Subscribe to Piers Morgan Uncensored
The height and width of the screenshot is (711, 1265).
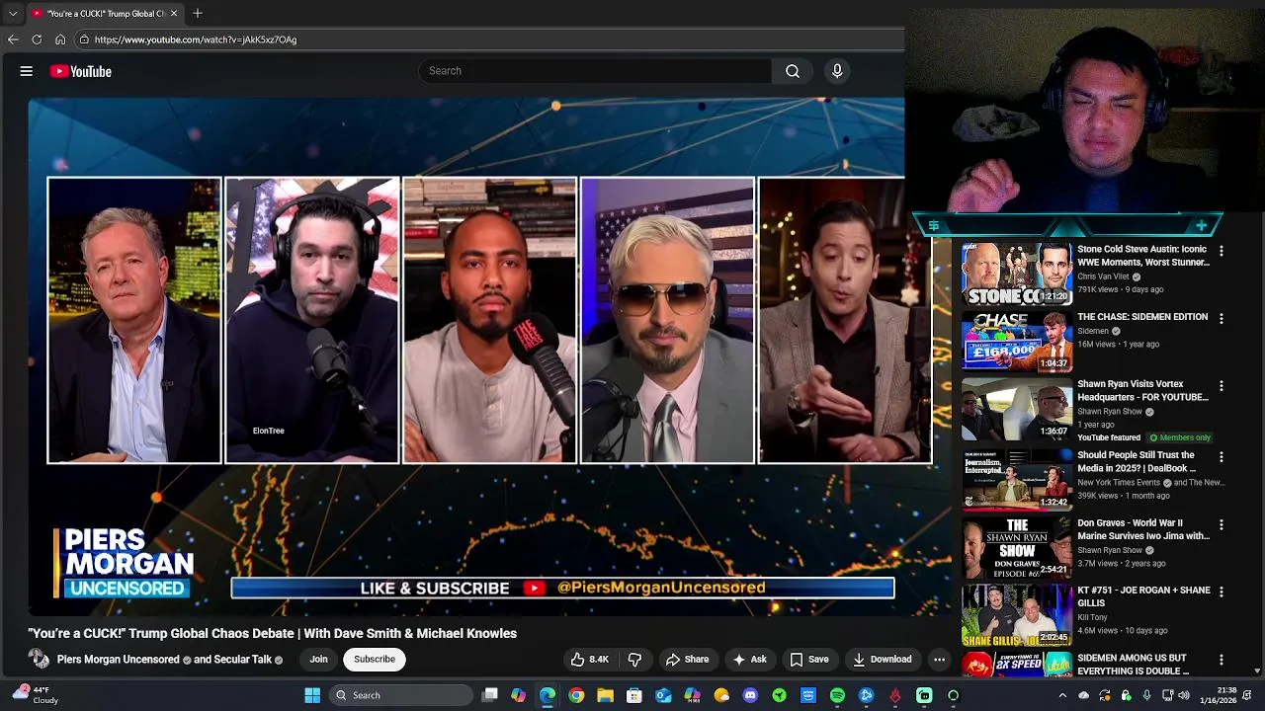(x=375, y=659)
